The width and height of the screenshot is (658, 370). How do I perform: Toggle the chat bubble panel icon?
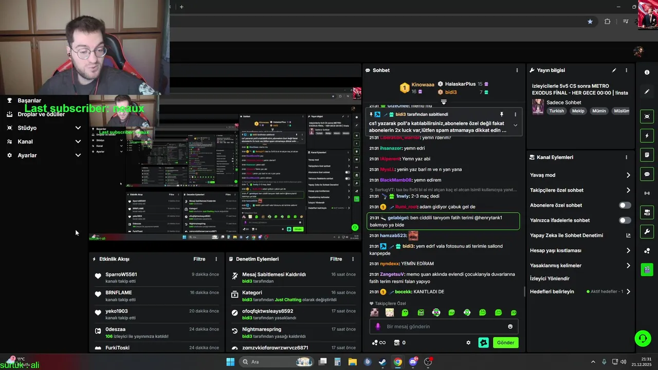click(647, 174)
